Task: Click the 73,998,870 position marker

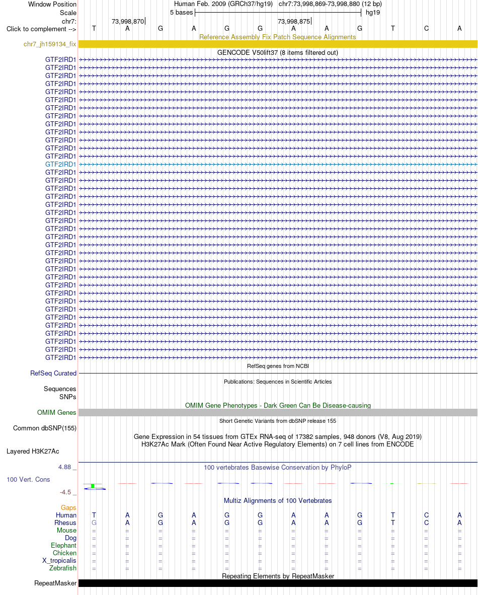Action: pos(128,22)
